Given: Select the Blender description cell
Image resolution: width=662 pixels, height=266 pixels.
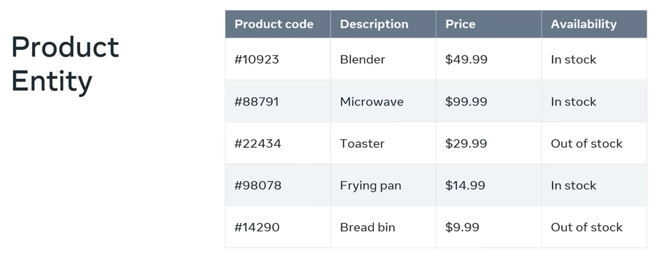Looking at the screenshot, I should [x=363, y=59].
